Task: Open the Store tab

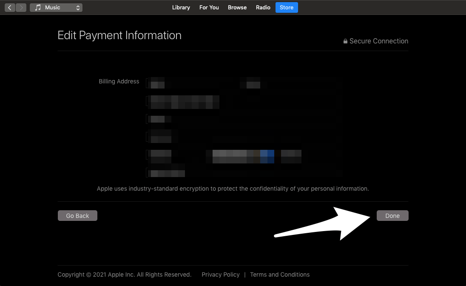Action: [x=287, y=7]
